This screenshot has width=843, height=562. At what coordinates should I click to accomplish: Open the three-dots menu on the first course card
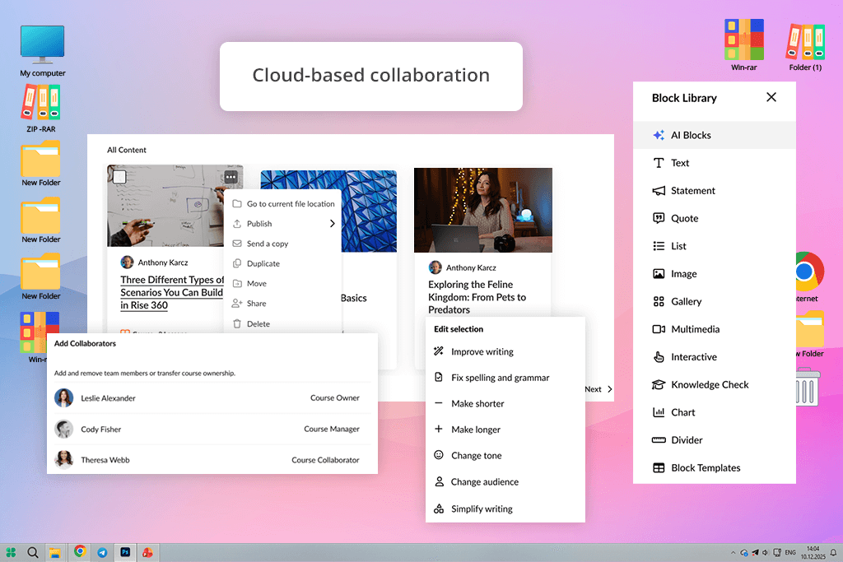click(x=231, y=177)
